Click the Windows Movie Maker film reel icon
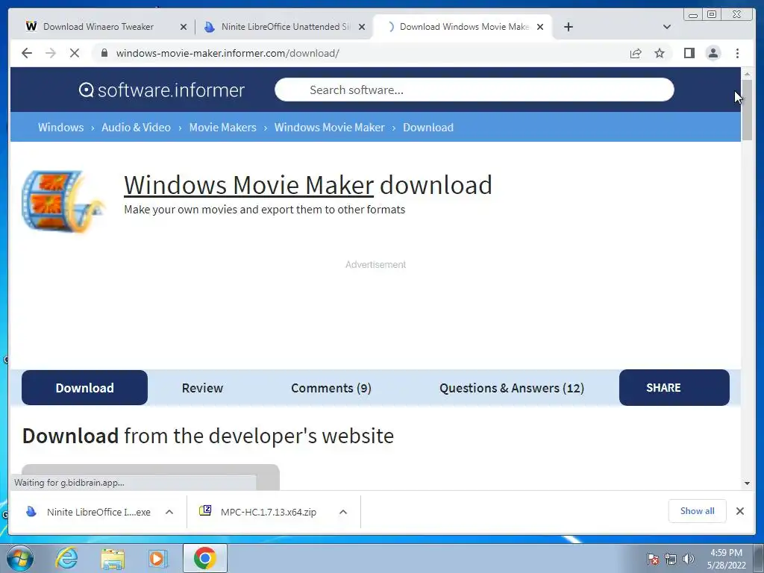Viewport: 764px width, 573px height. [x=63, y=201]
